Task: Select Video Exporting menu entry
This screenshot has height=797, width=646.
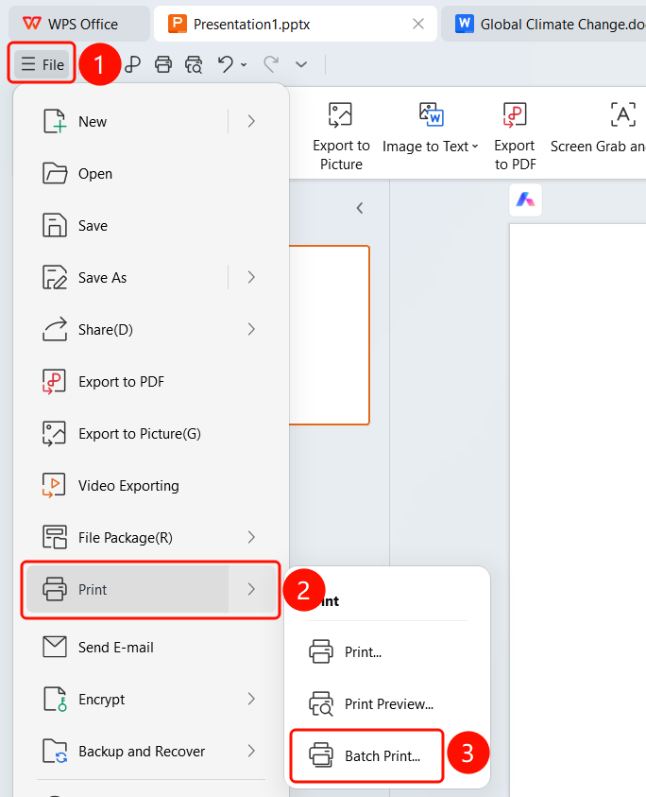Action: point(151,486)
